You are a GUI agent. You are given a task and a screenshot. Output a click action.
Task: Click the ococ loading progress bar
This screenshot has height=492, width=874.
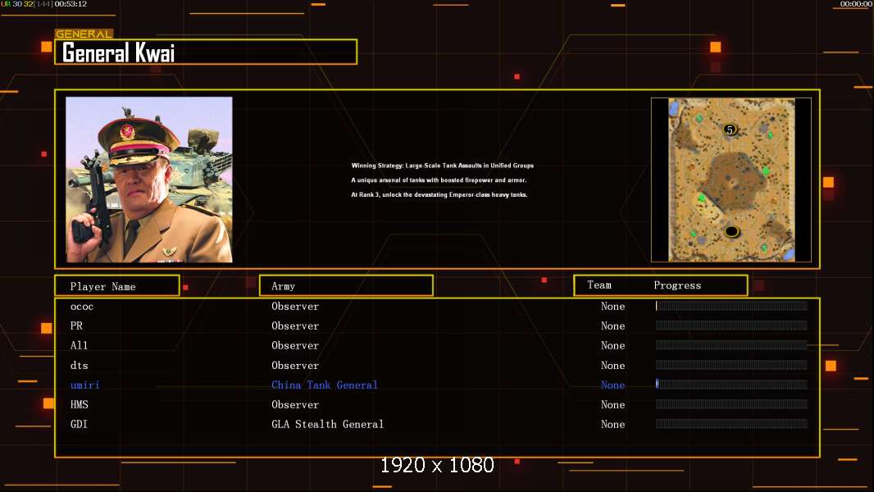[731, 305]
